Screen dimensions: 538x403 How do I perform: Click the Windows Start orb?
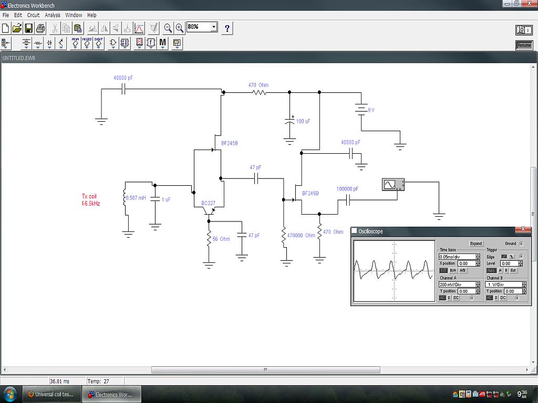[9, 394]
